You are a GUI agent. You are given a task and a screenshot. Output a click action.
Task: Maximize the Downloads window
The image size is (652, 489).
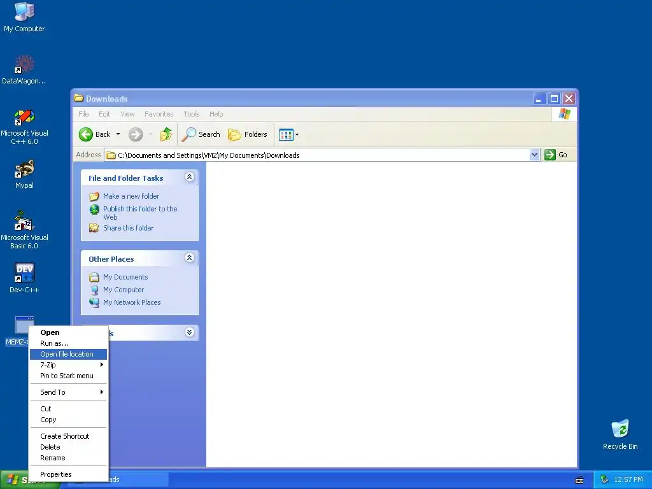(554, 99)
